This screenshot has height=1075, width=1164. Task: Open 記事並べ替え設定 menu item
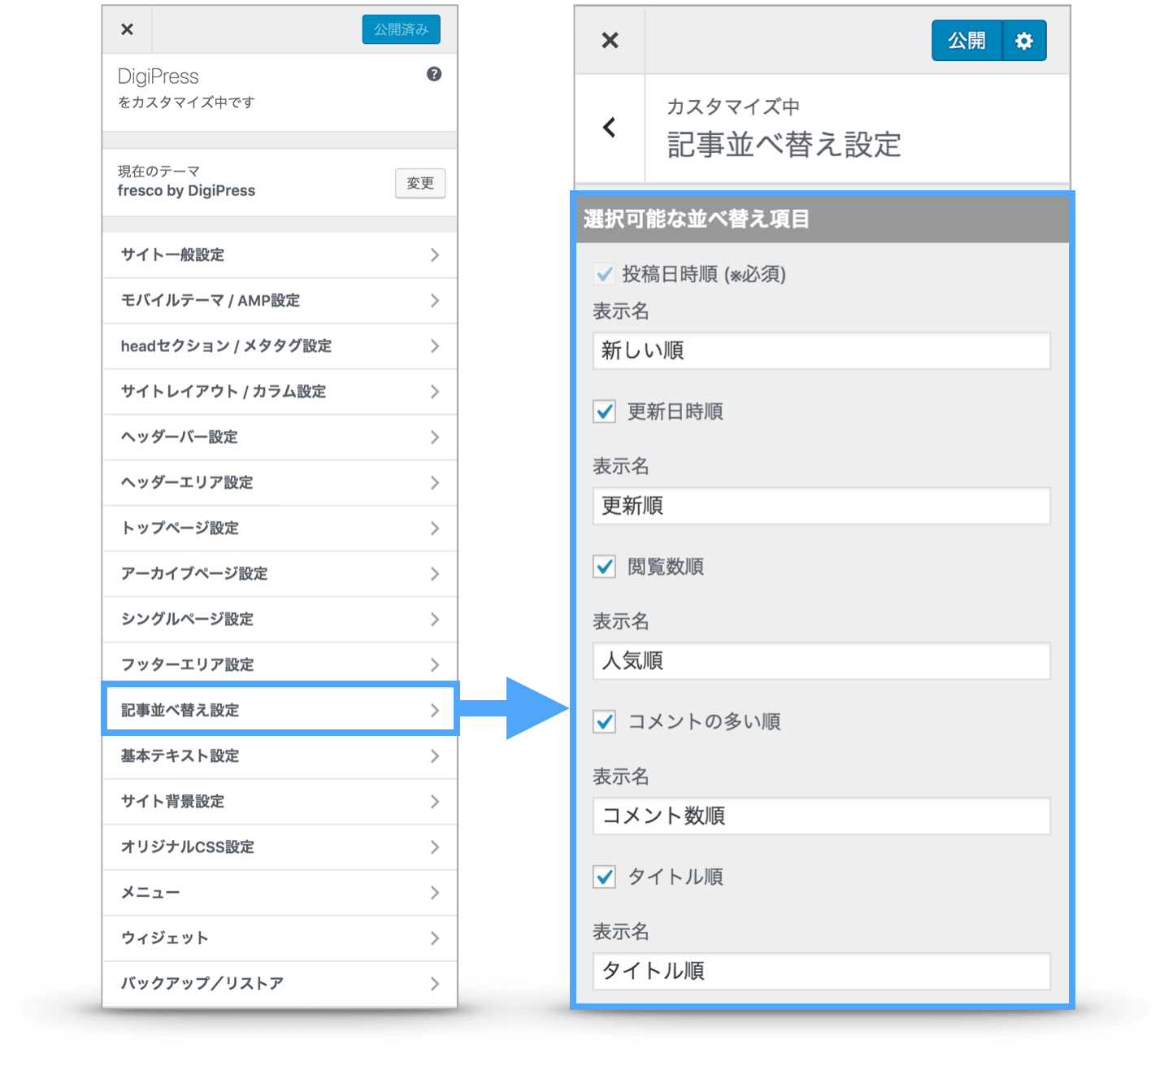click(x=280, y=710)
